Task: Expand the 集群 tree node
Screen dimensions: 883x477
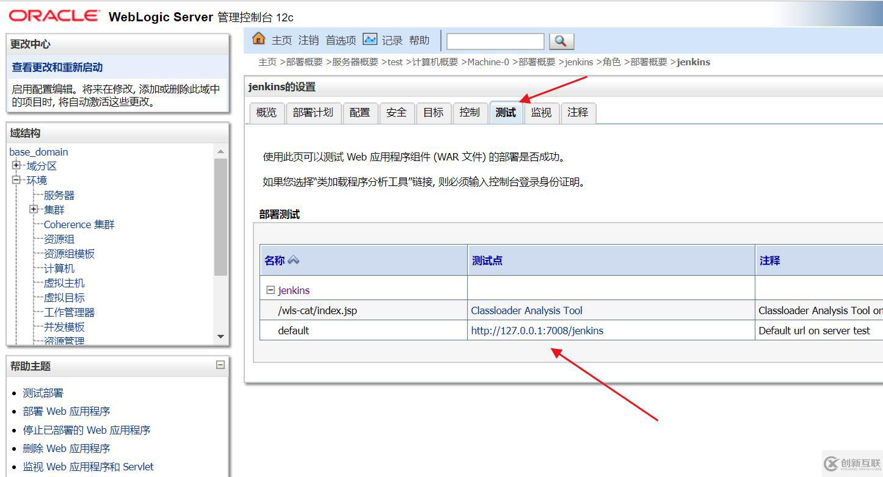Action: click(34, 209)
